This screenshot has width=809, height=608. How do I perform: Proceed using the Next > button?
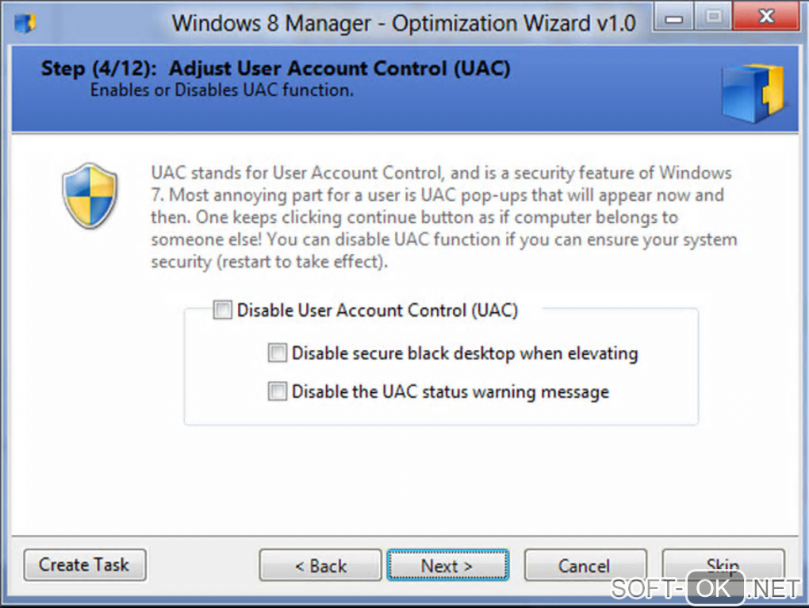(447, 565)
